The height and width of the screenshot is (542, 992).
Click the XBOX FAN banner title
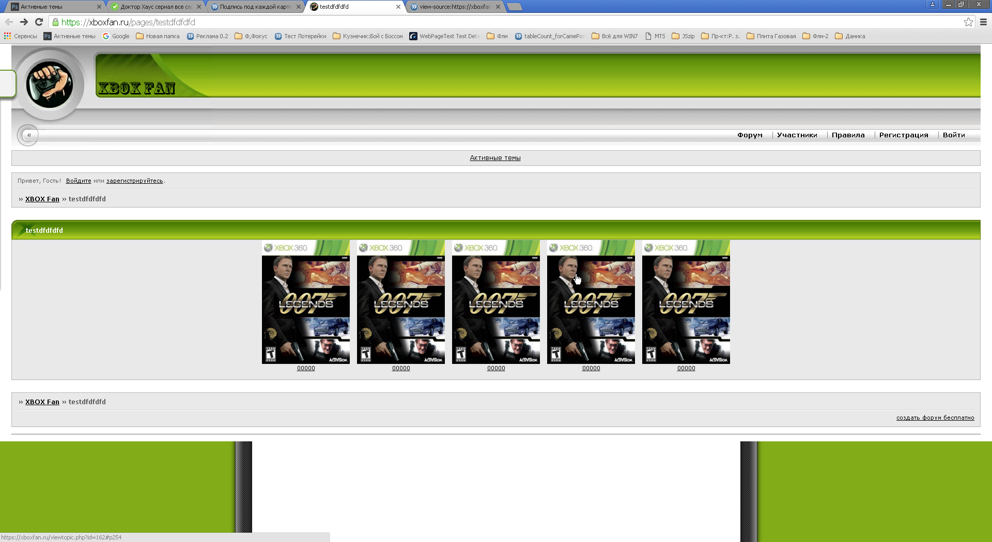pos(136,88)
